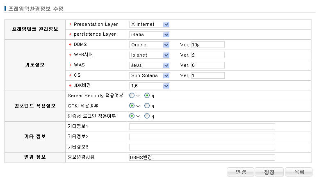Click the DBMS version input field
Image resolution: width=319 pixels, height=180 pixels.
(207, 45)
